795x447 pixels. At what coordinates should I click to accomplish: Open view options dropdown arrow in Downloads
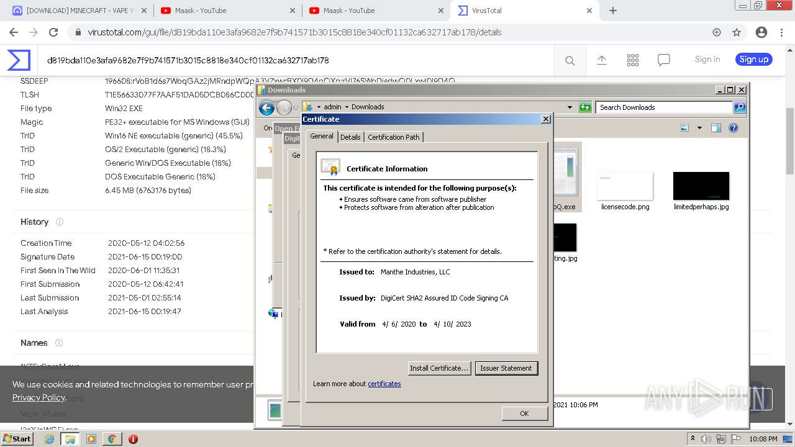coord(699,128)
